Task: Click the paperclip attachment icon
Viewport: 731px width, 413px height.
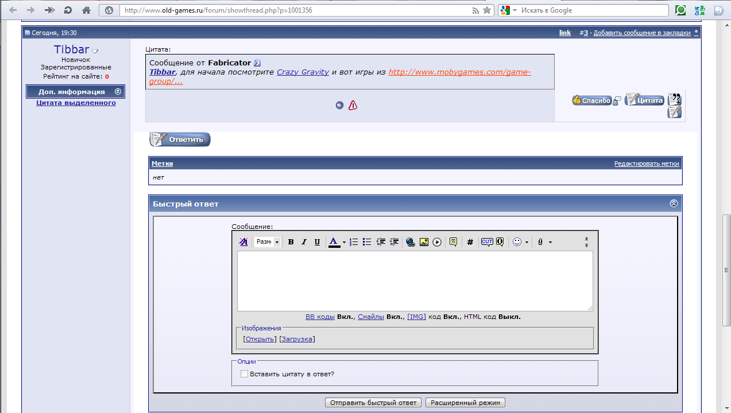Action: [x=540, y=242]
